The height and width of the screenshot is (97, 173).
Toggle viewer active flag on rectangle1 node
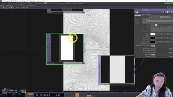[x=49, y=35]
